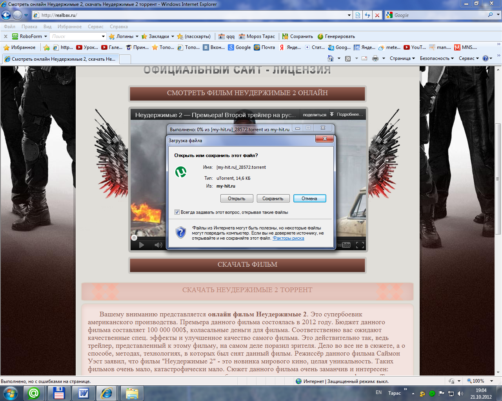Click the Home icon in the command bar
This screenshot has height=401, width=502.
point(331,58)
